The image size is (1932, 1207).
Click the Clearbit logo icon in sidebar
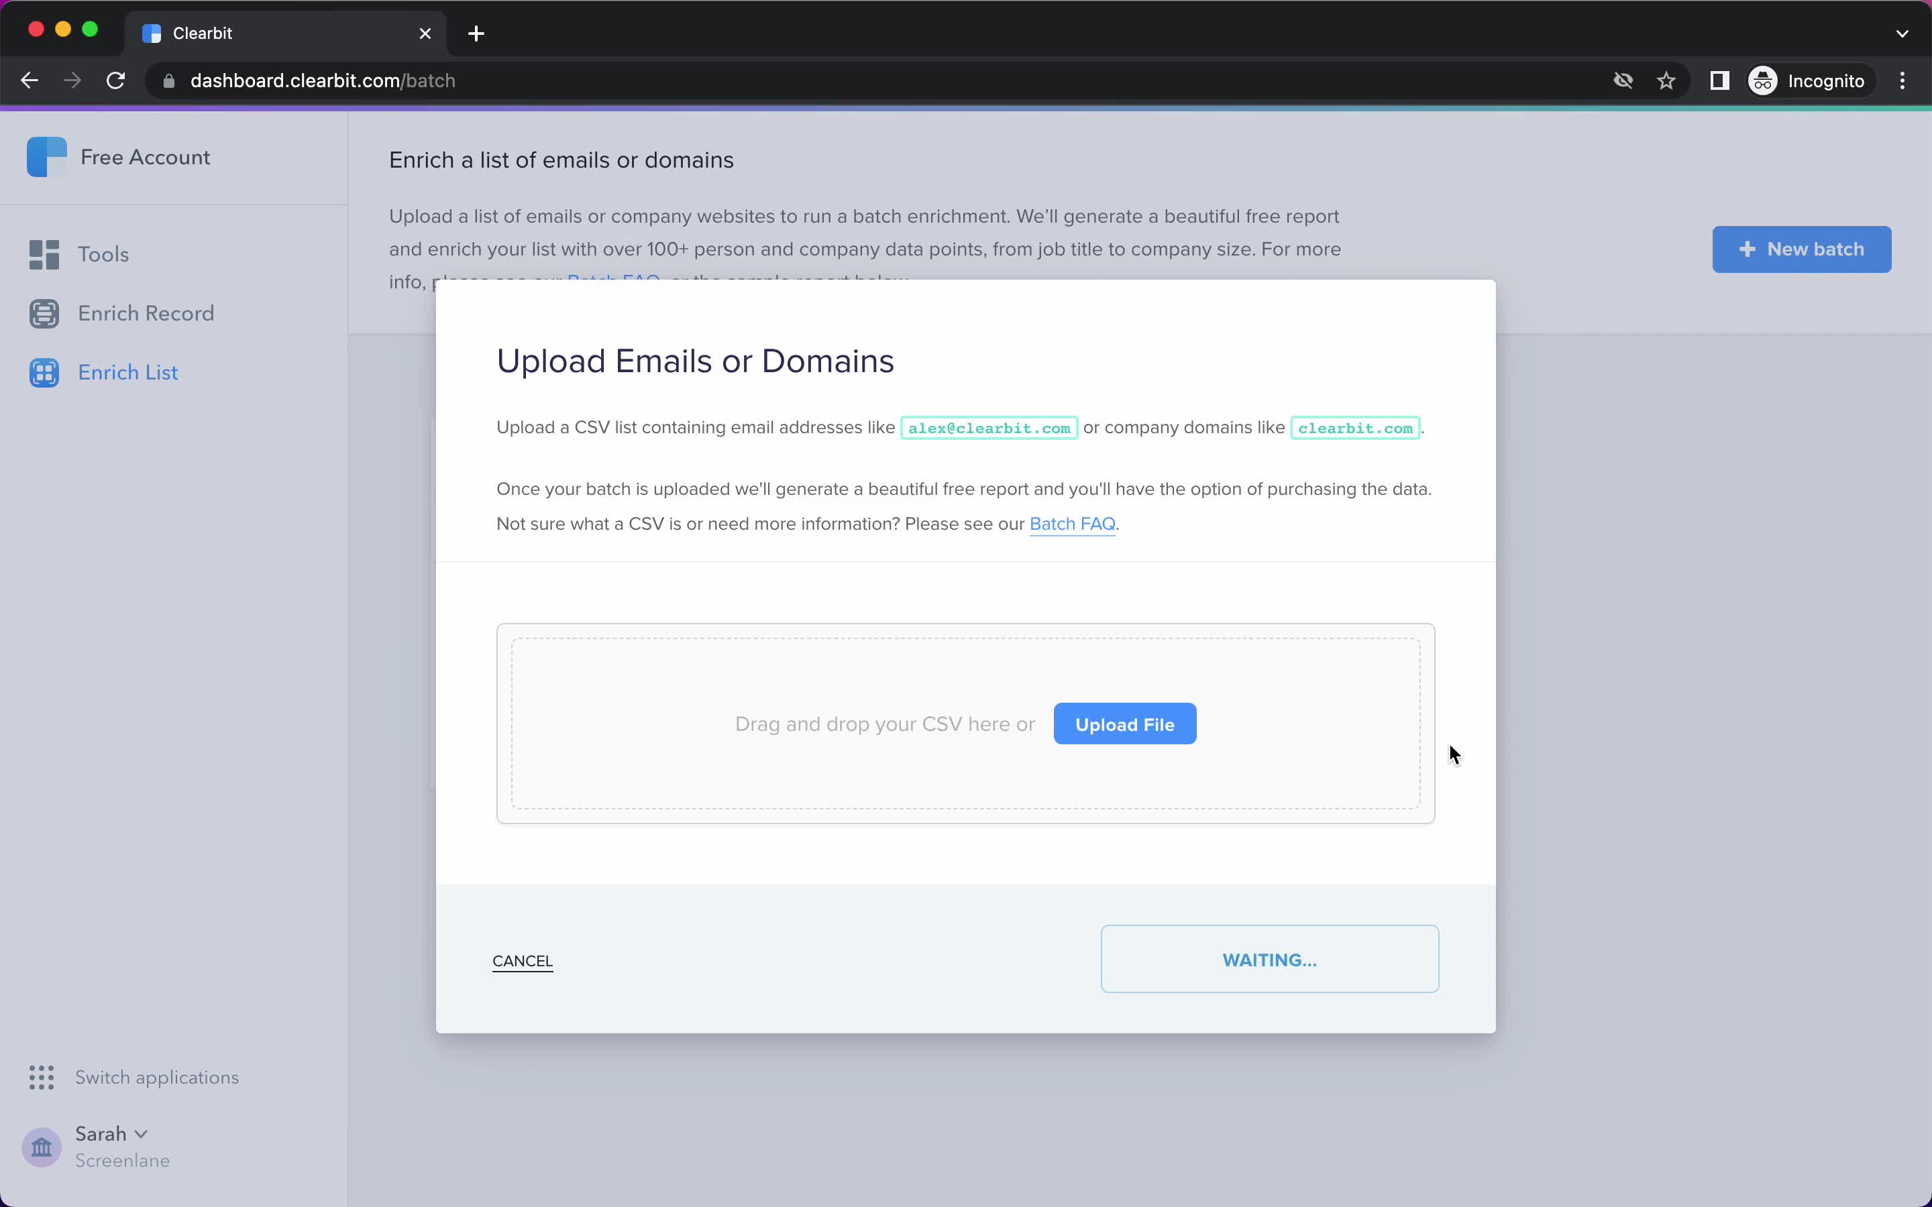pos(46,157)
